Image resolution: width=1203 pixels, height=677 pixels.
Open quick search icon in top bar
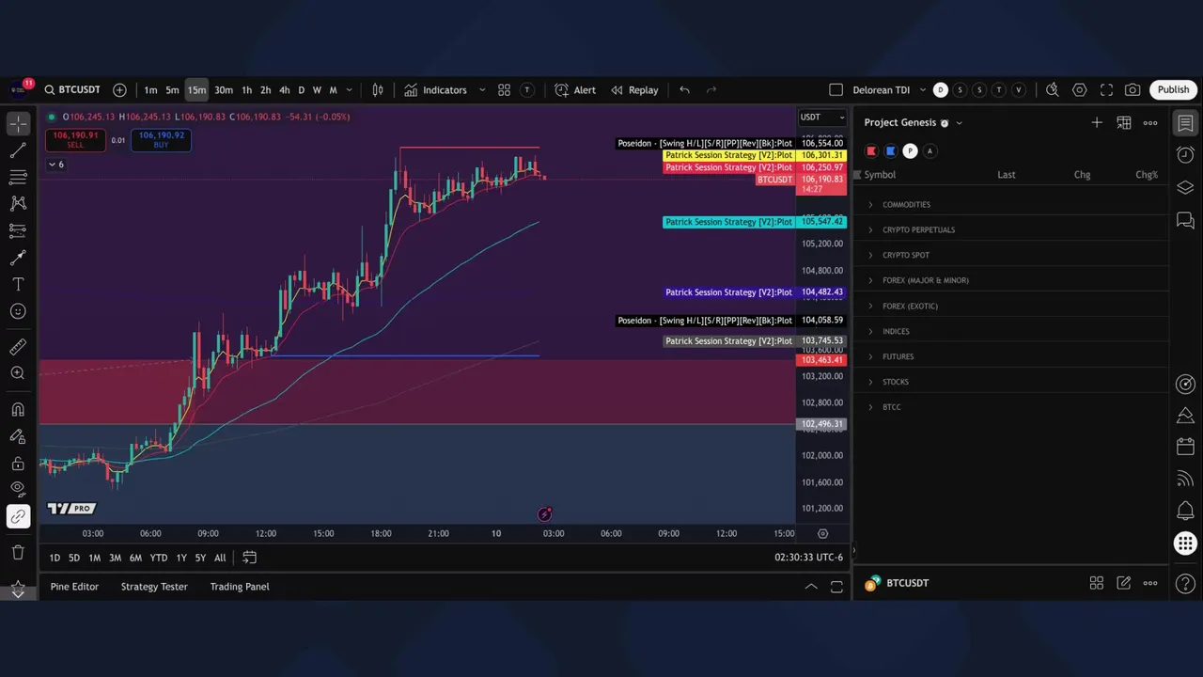tap(1053, 90)
